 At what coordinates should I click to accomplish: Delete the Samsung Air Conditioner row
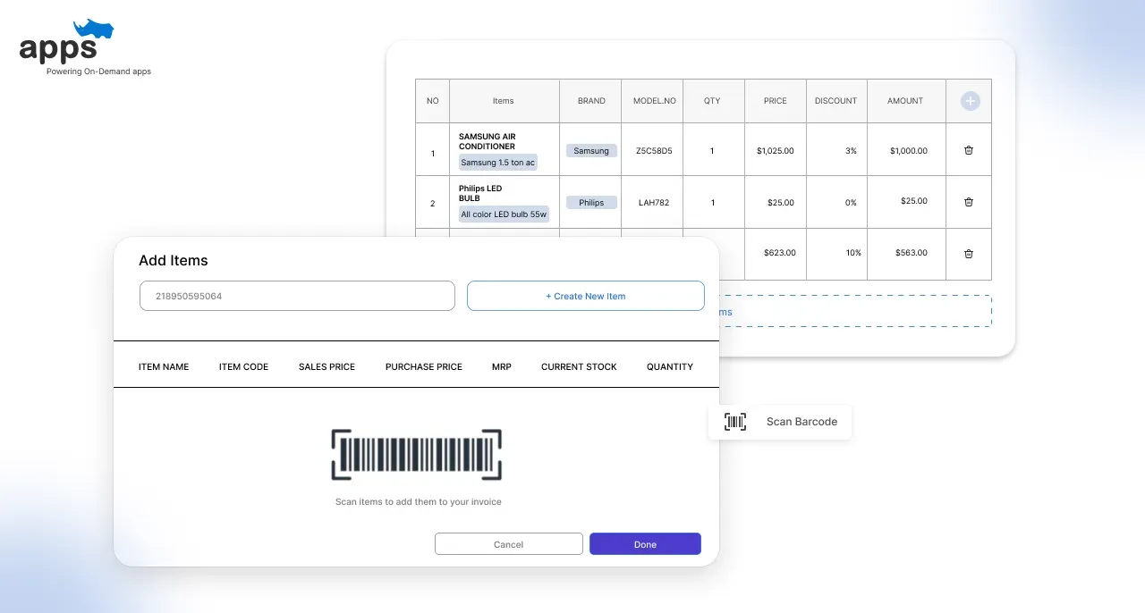tap(969, 150)
